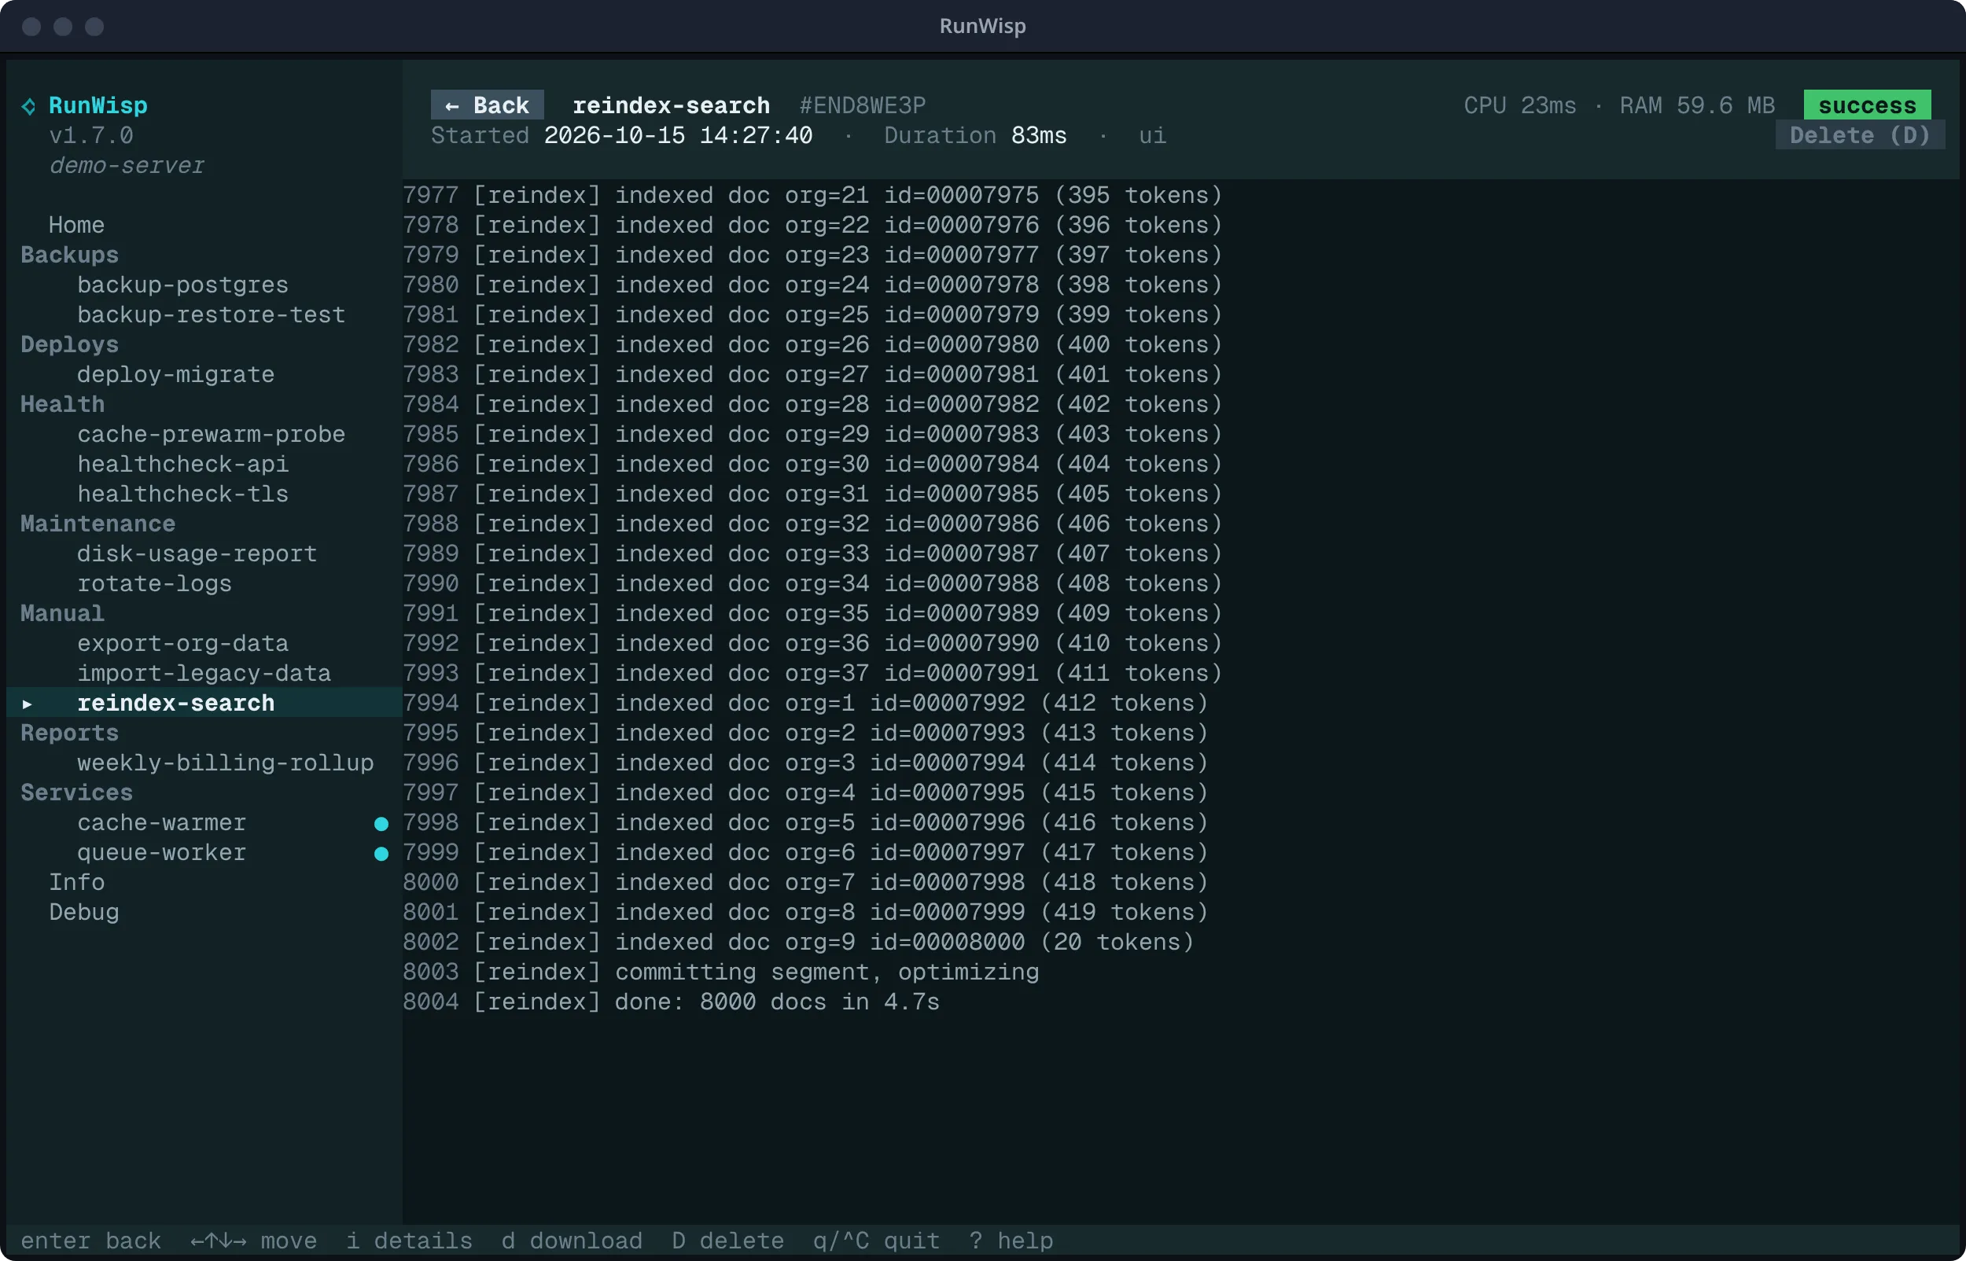Click the CPU 23ms readout
1966x1261 pixels.
coord(1520,105)
